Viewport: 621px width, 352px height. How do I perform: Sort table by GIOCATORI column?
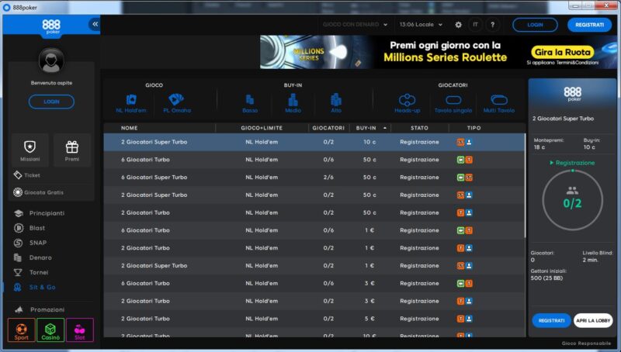tap(328, 128)
